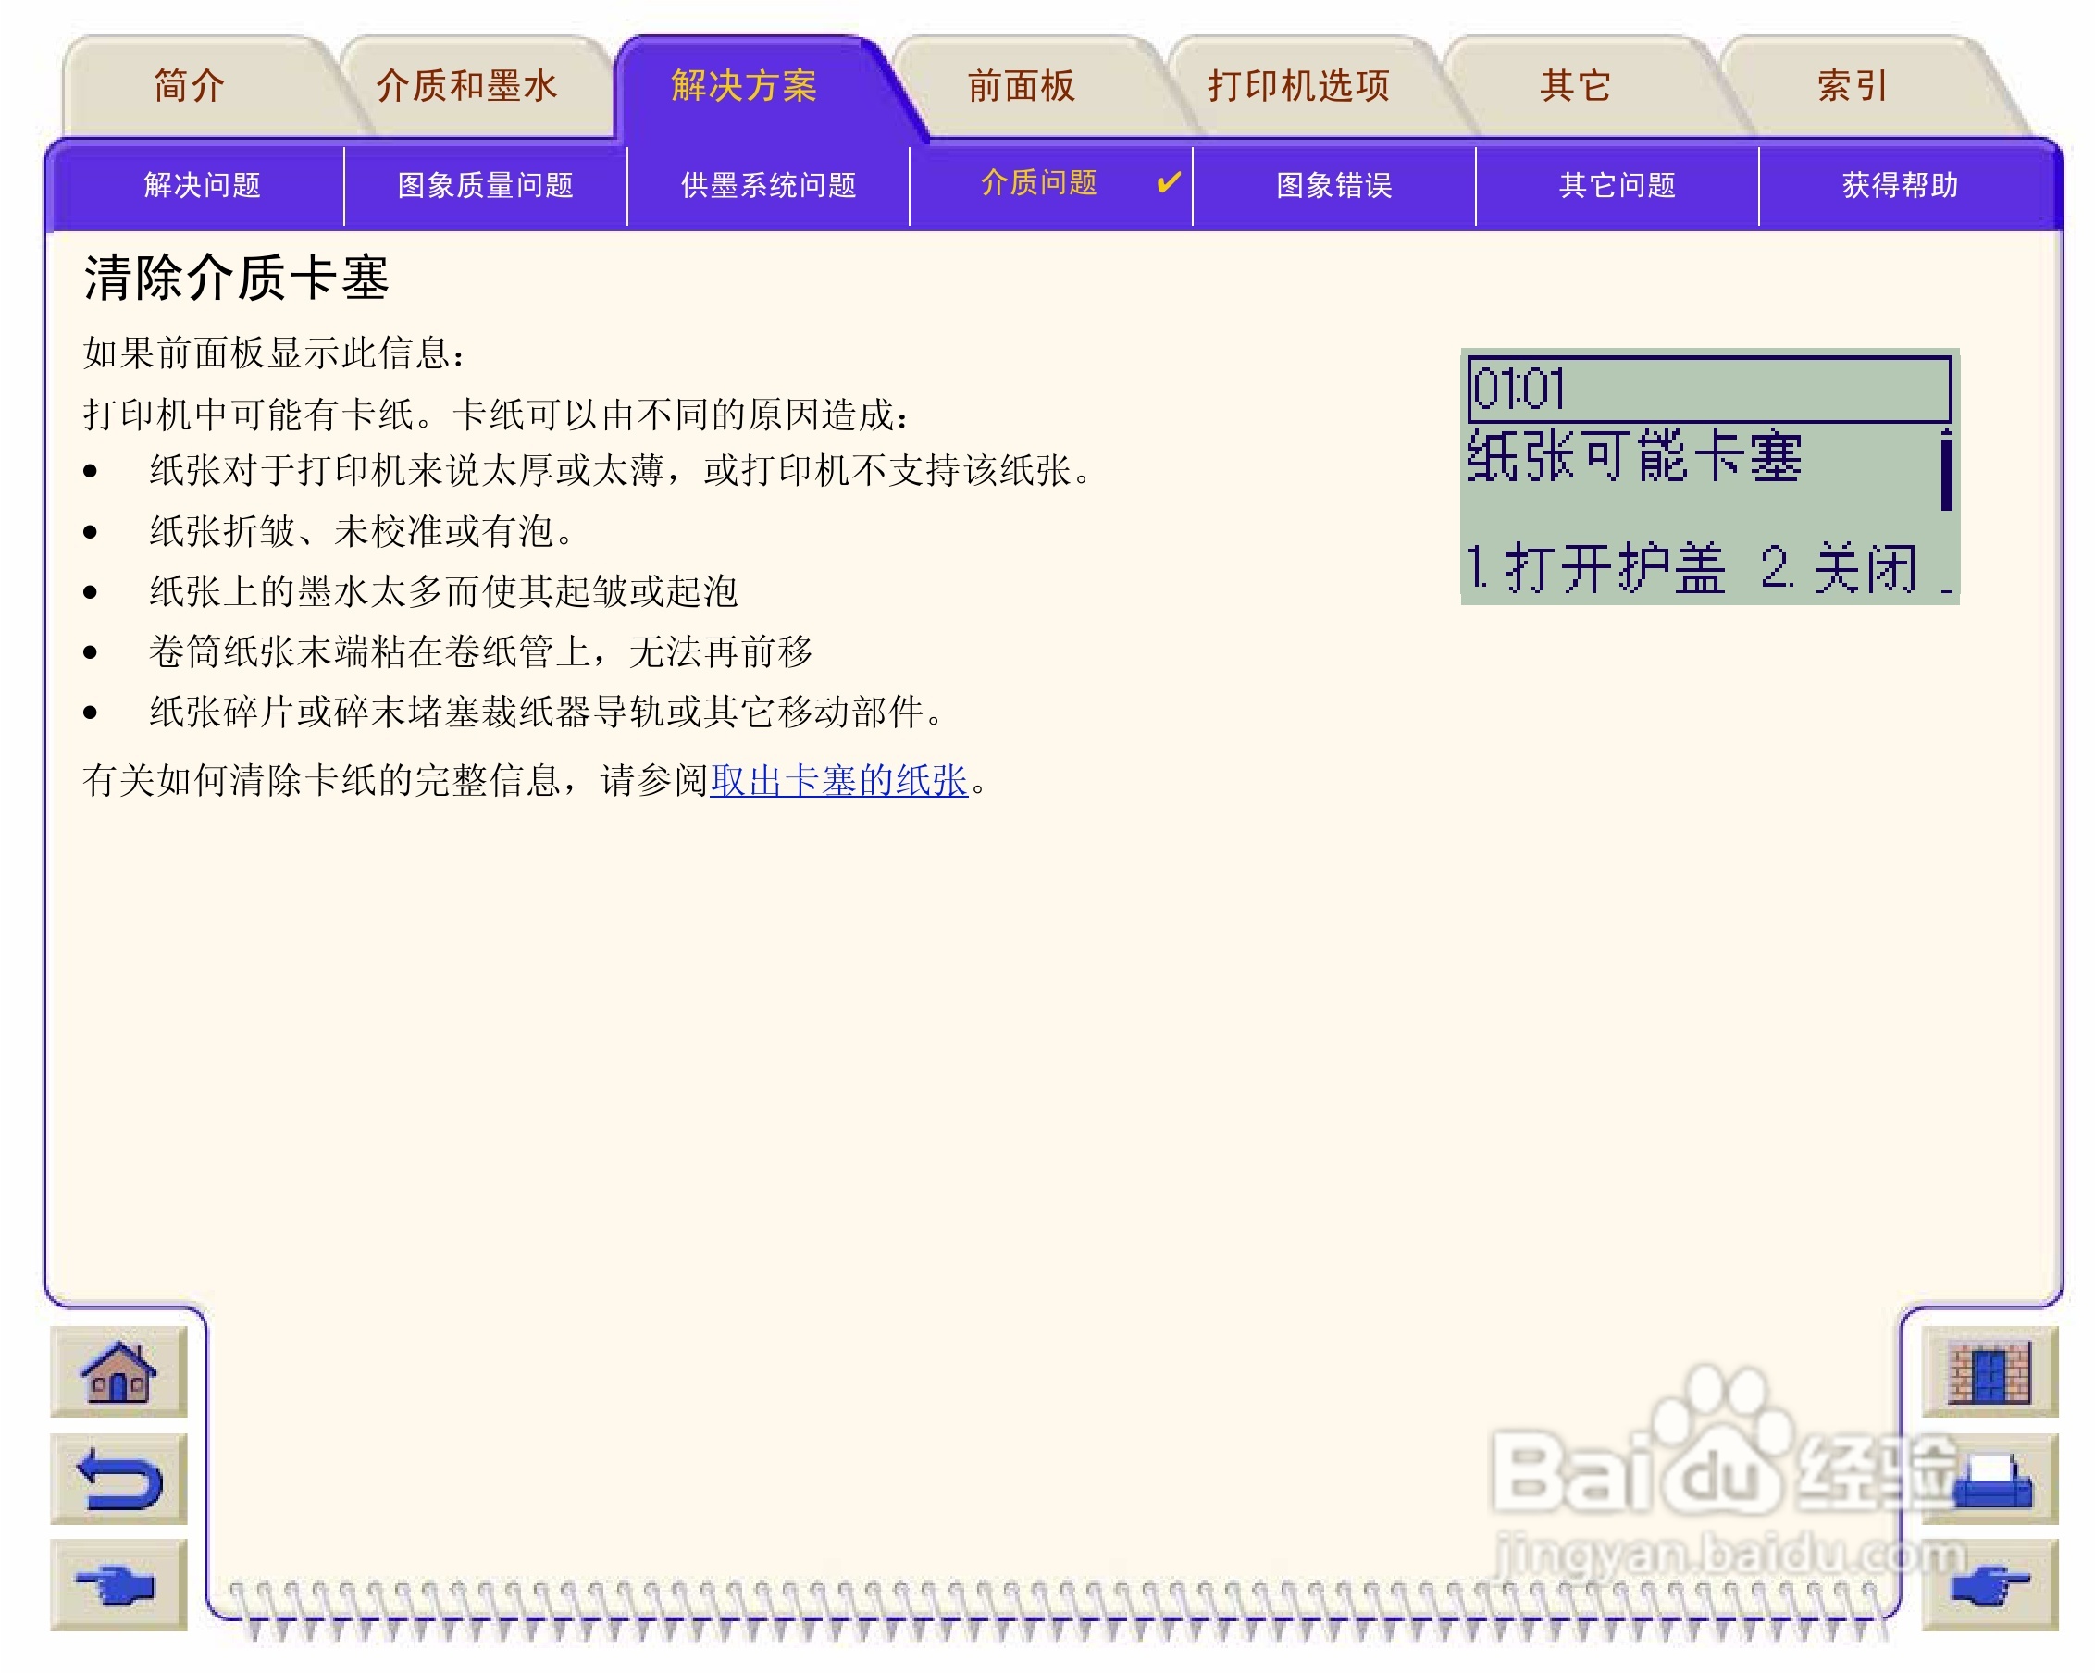Select the 解决方案 tab
Viewport: 2095px width, 1673px height.
[744, 85]
